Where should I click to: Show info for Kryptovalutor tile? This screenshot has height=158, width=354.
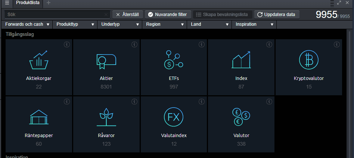[x=337, y=44]
